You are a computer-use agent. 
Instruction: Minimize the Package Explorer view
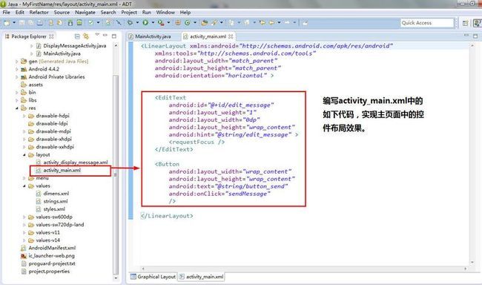coord(105,35)
